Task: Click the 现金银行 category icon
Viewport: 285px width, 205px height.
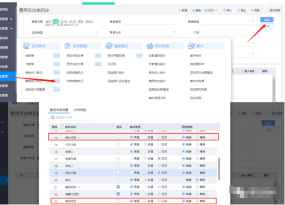Action: [x=109, y=46]
